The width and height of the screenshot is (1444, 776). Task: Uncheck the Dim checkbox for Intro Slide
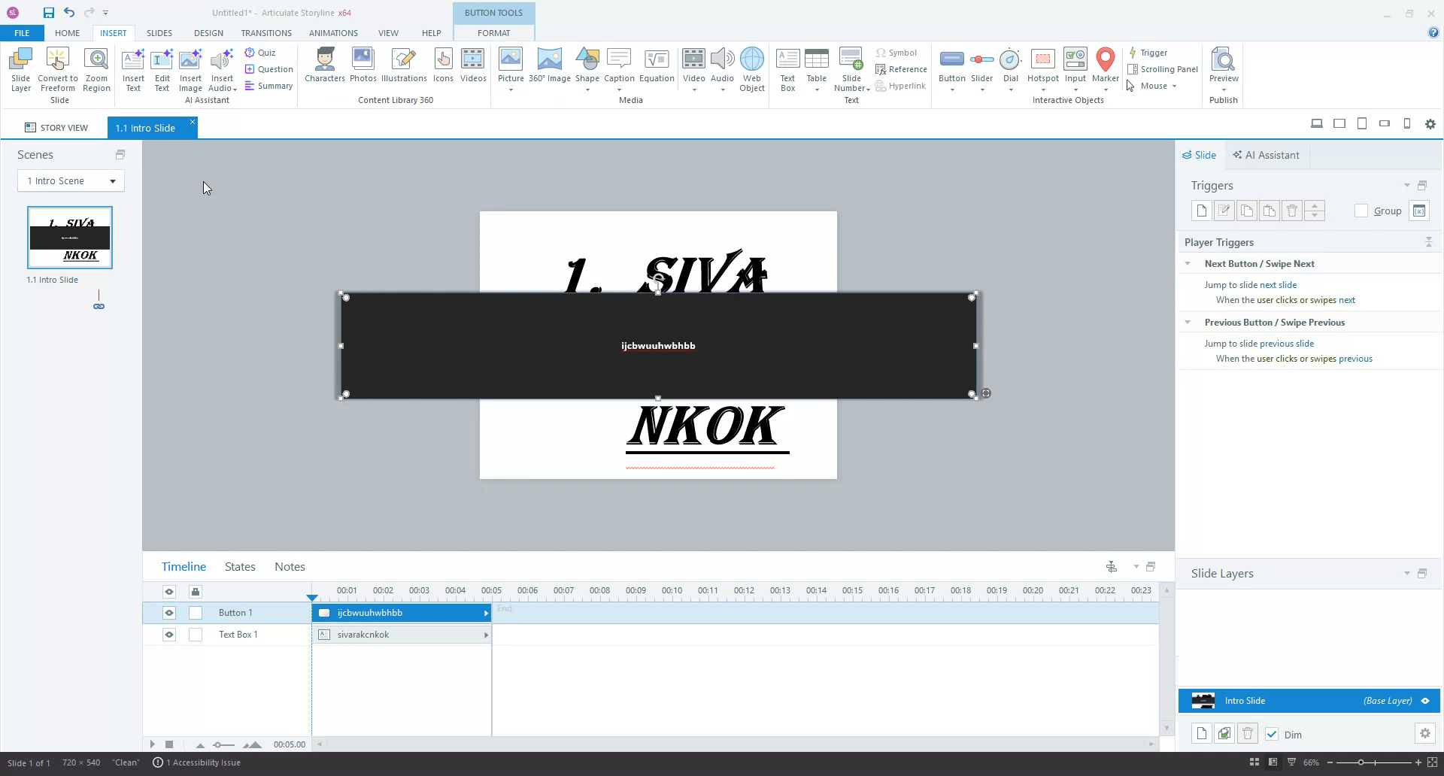(x=1273, y=735)
